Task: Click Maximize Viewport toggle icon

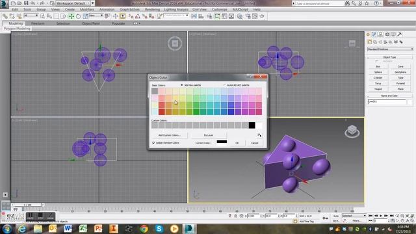Action: click(412, 220)
